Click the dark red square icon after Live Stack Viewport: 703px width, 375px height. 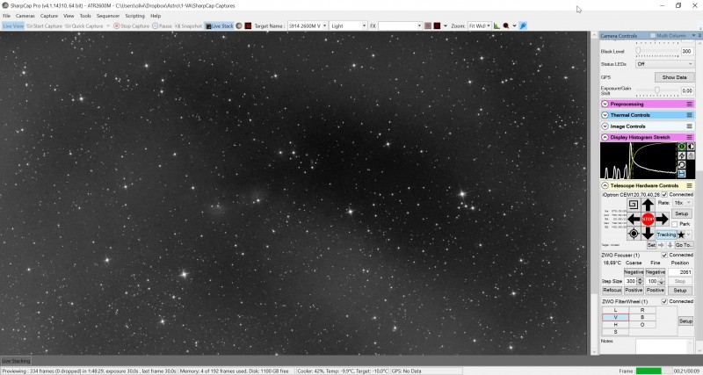248,26
